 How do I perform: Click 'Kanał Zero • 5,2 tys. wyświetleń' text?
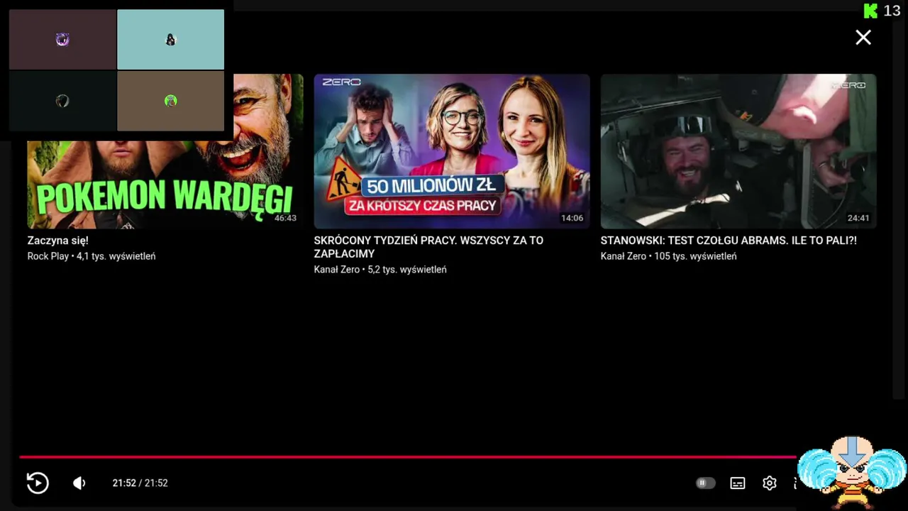click(380, 270)
